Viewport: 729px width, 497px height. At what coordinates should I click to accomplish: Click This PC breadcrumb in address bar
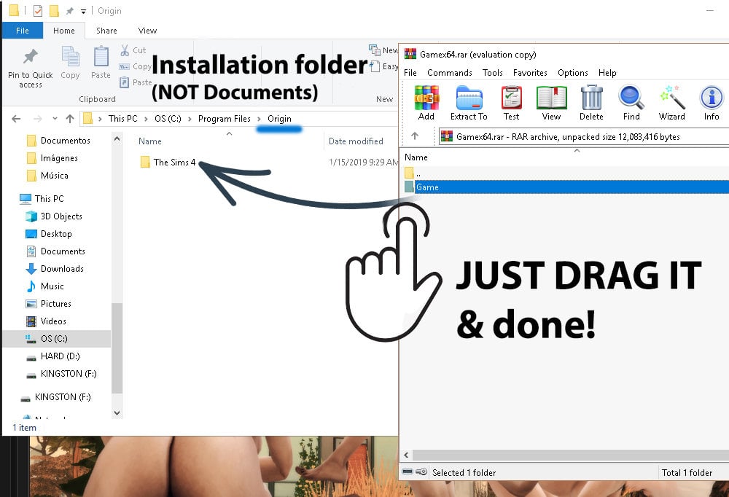pos(122,119)
